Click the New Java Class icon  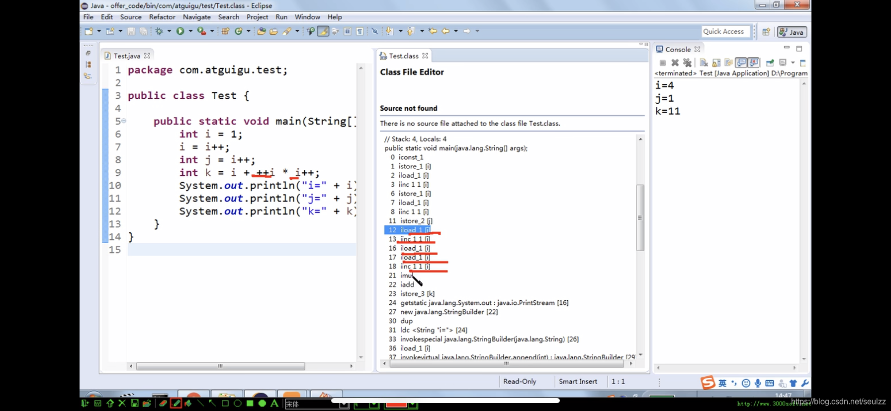[239, 31]
